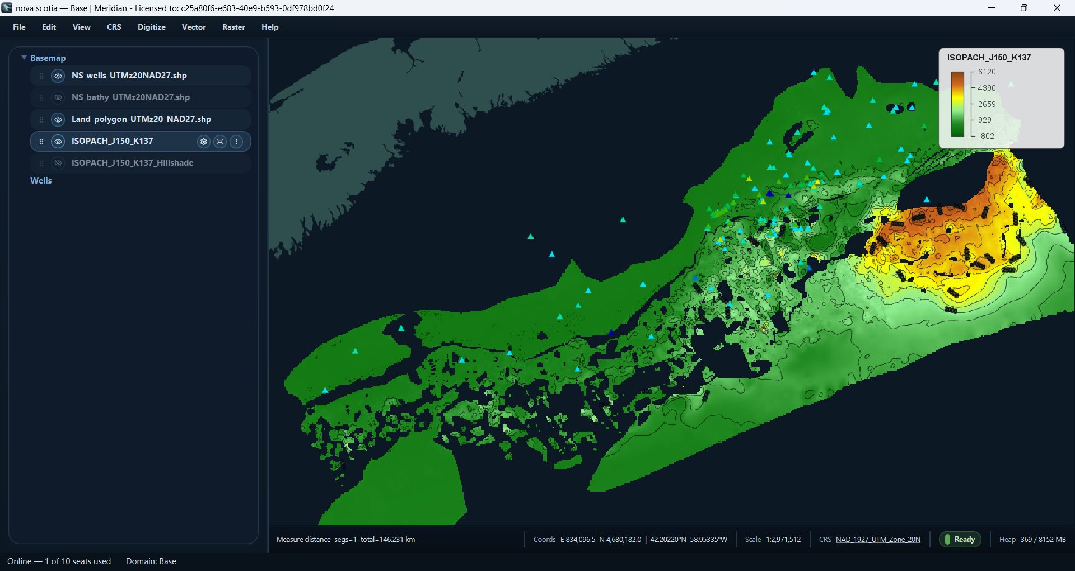The width and height of the screenshot is (1075, 571).
Task: Click the scale value 1:2,971,512
Action: point(783,540)
